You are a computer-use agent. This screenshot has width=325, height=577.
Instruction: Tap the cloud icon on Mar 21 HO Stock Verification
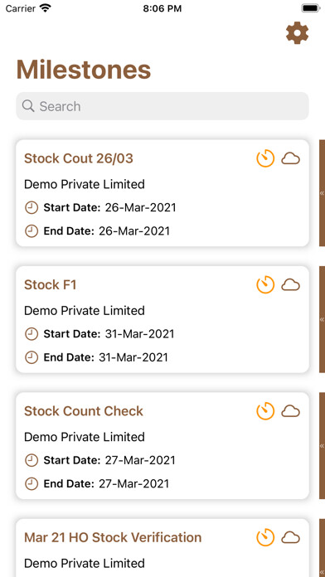point(291,537)
